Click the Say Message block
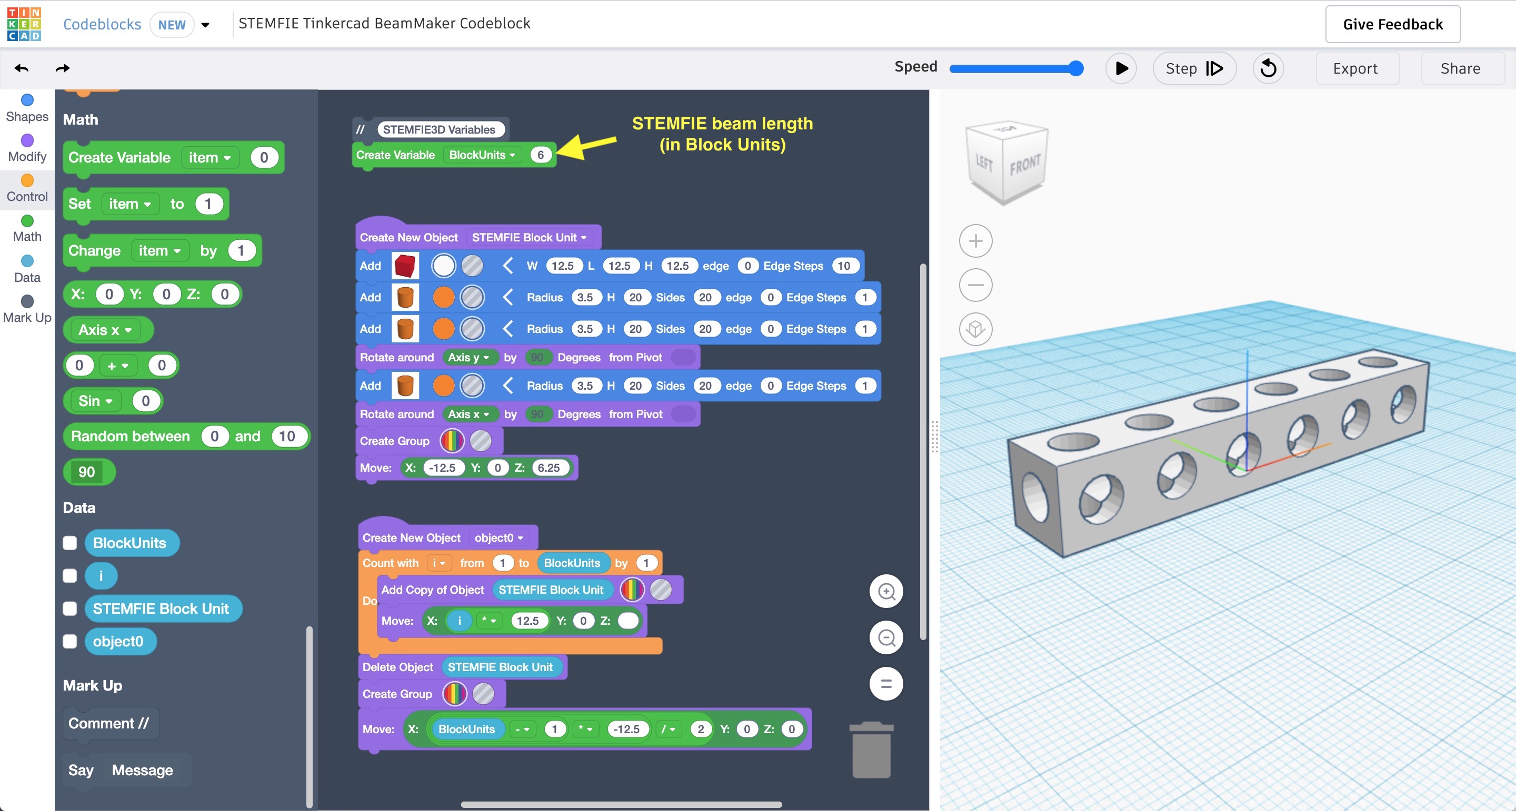The image size is (1516, 811). click(127, 770)
